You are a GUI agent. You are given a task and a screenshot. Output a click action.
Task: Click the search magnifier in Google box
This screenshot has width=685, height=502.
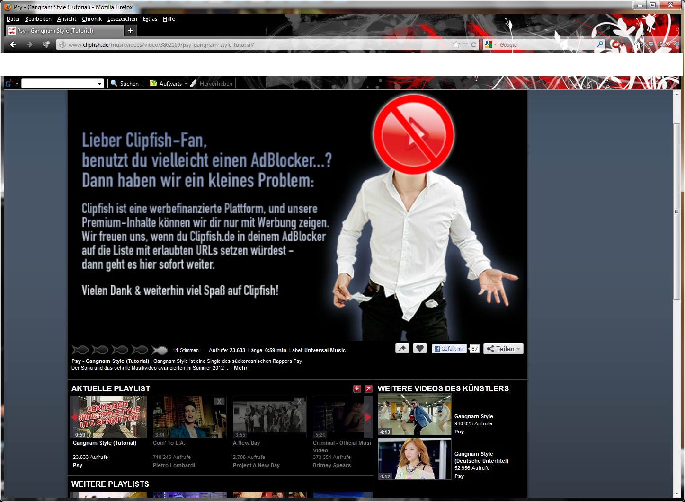point(600,44)
